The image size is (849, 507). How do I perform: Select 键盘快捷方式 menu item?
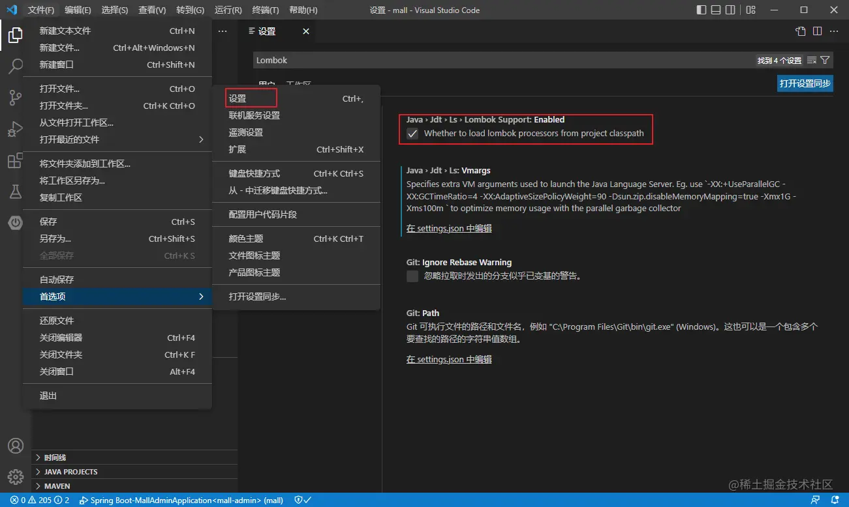point(296,173)
